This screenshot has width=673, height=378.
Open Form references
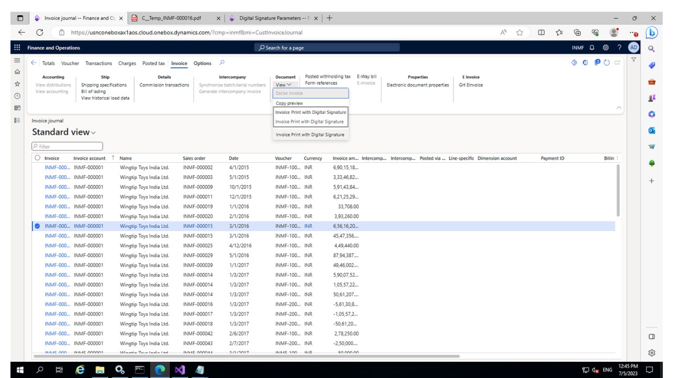(x=321, y=83)
